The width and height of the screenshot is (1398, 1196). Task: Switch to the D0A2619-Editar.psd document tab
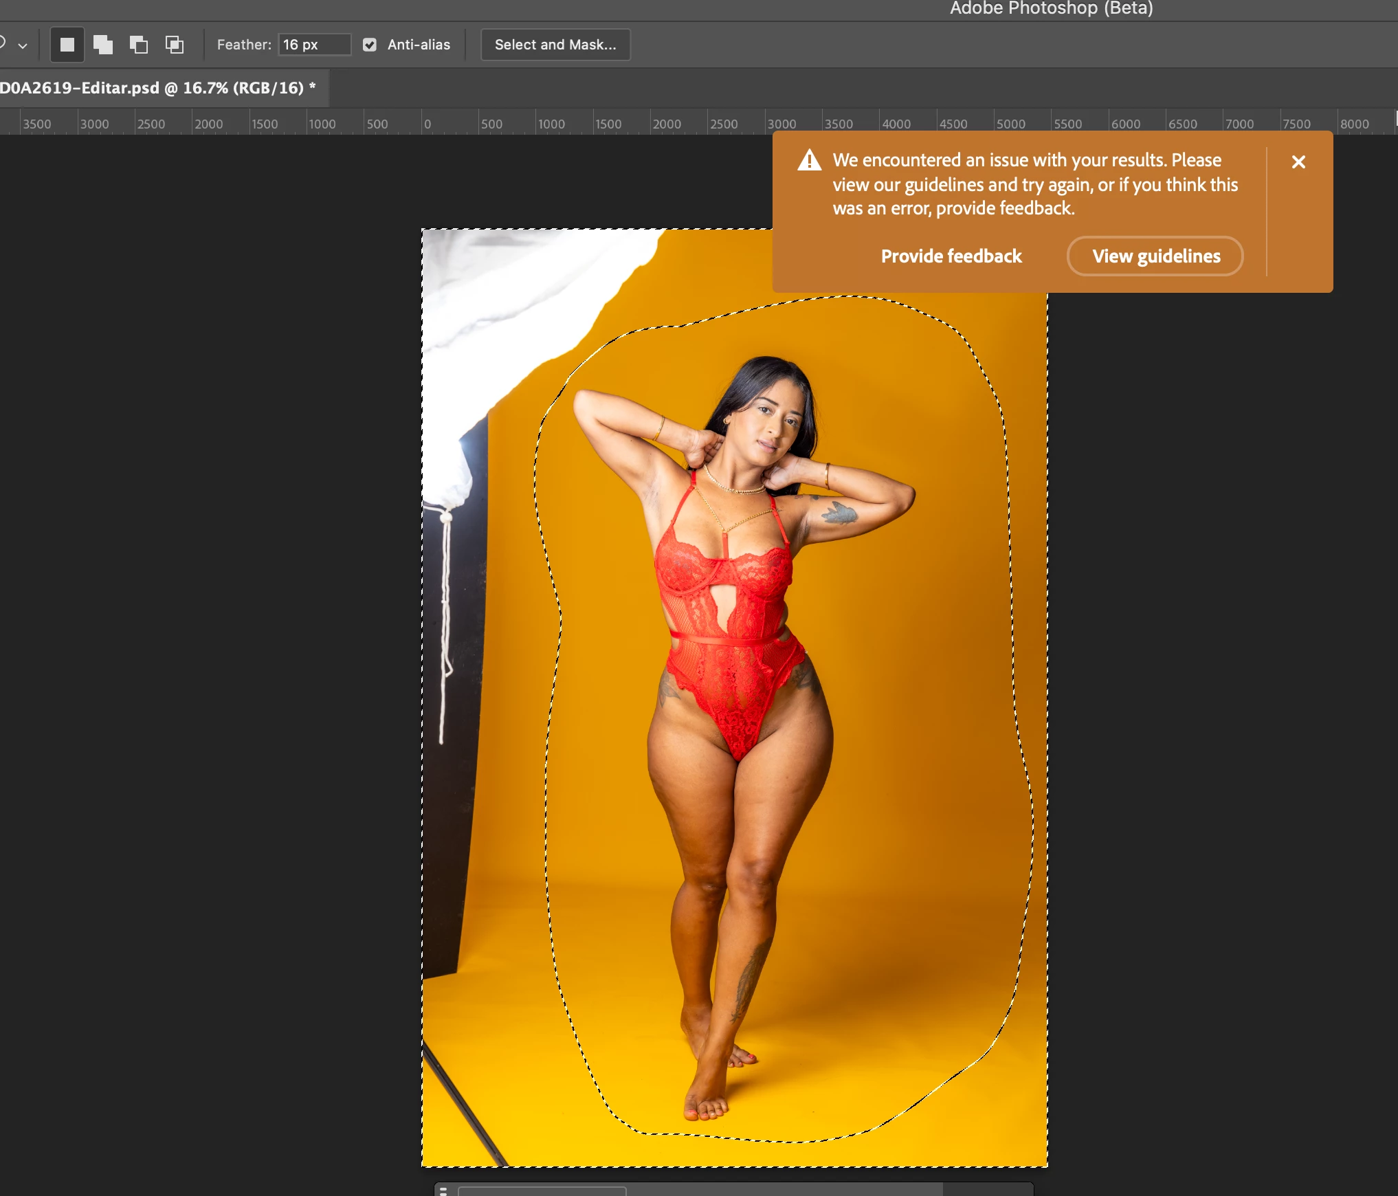[158, 88]
